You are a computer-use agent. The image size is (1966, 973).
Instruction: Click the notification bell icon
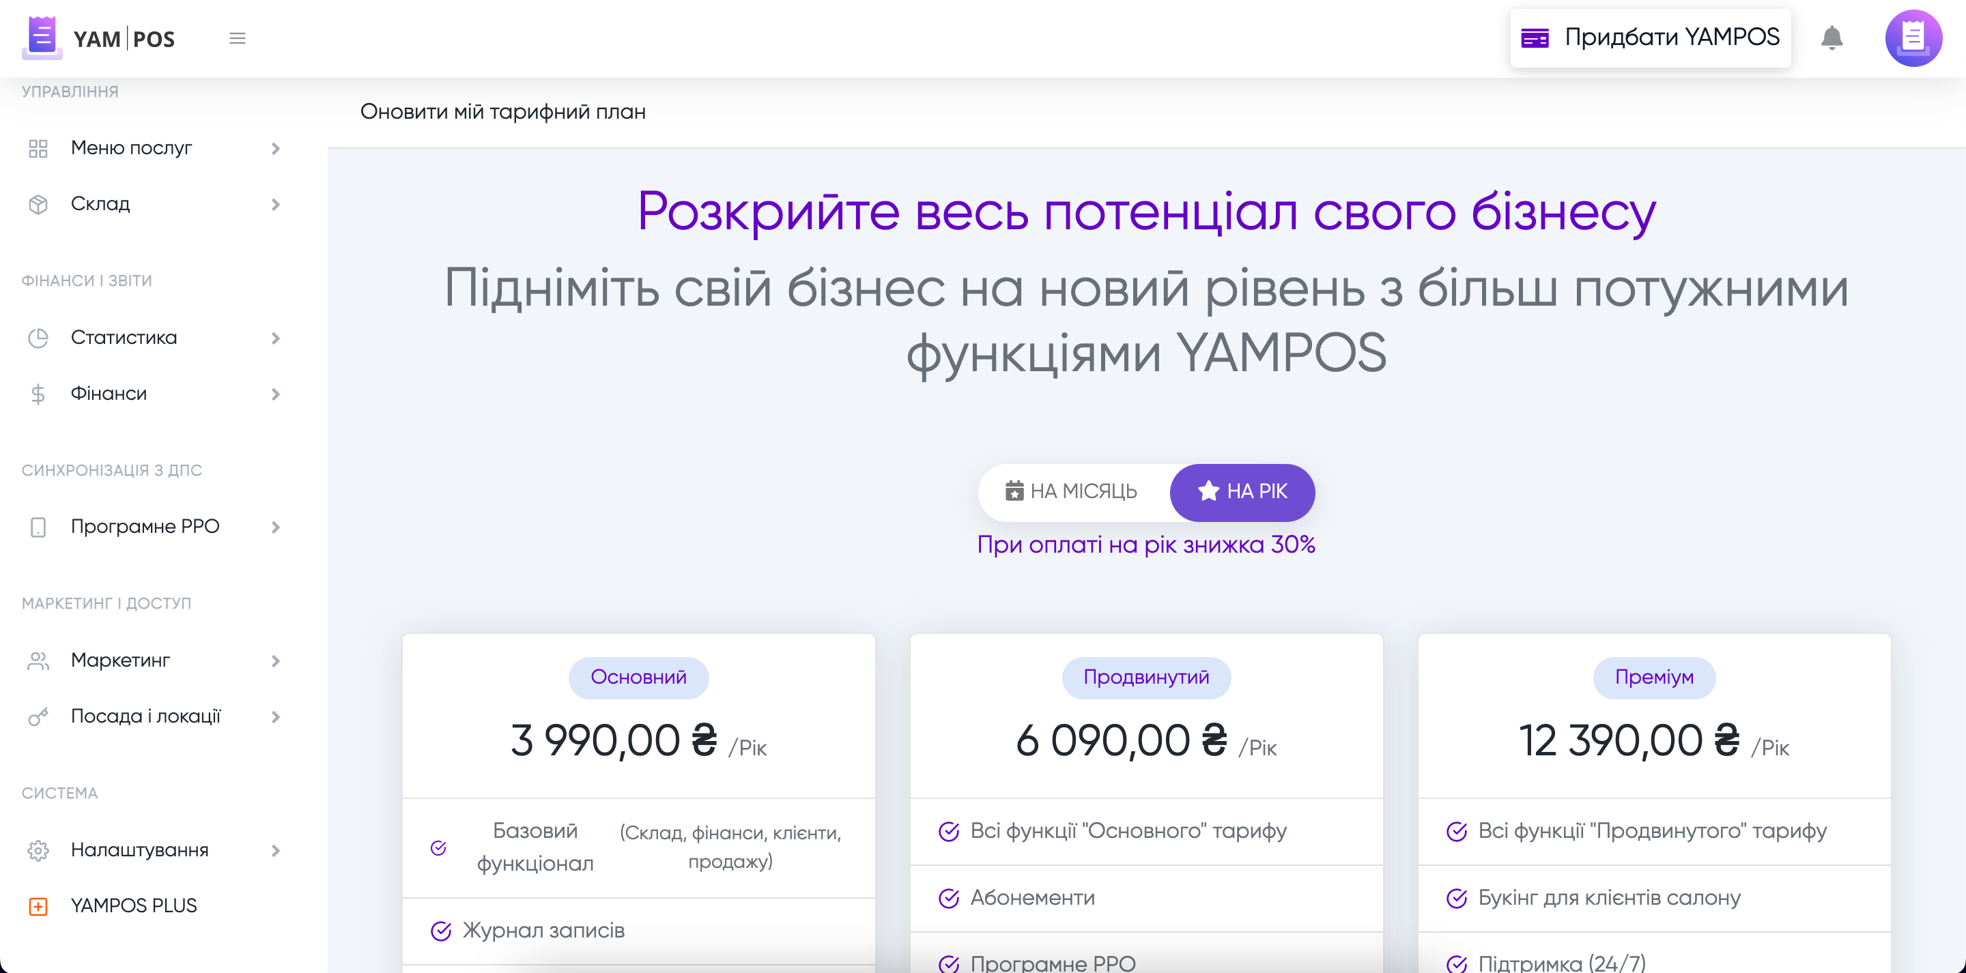click(1831, 38)
